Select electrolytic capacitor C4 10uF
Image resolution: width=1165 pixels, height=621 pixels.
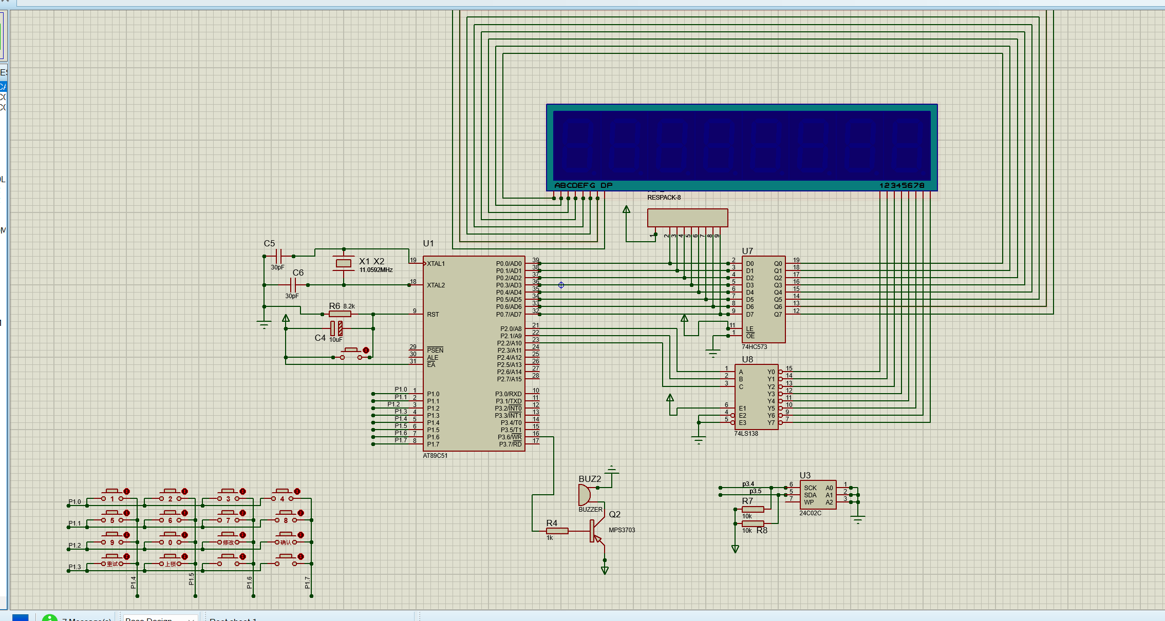tap(336, 328)
